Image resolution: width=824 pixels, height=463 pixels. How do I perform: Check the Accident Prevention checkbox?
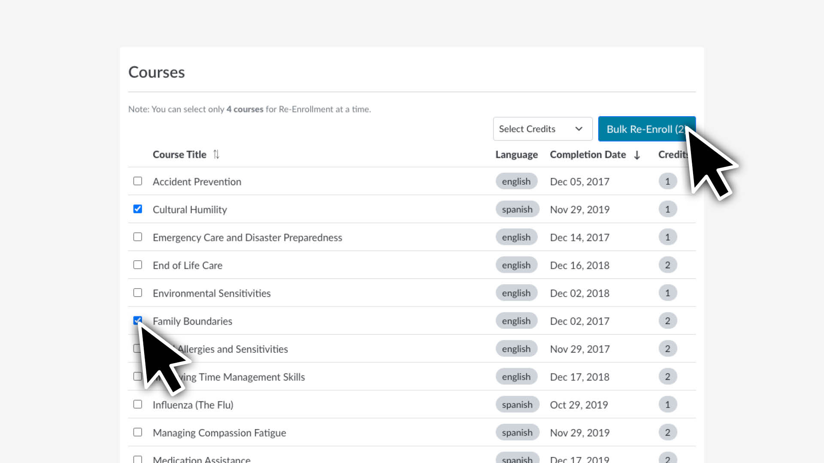point(137,181)
